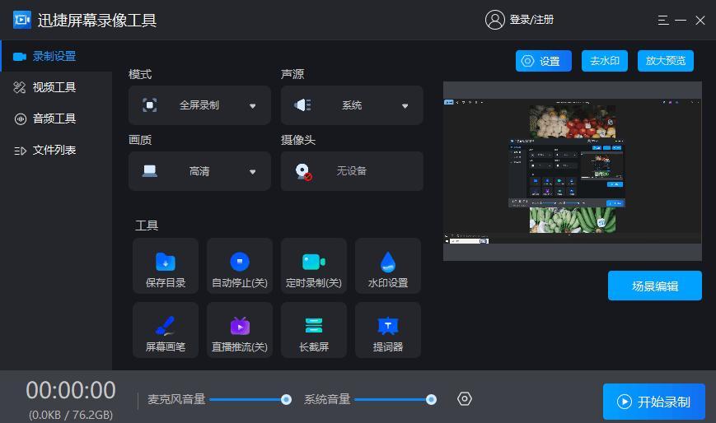This screenshot has width=716, height=423.
Task: Go to the 文件列表 file list tab
Action: (54, 150)
